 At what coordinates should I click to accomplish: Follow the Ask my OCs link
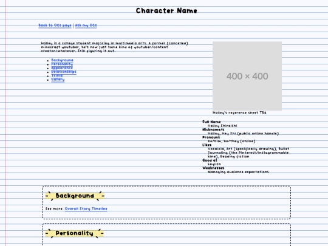(86, 26)
